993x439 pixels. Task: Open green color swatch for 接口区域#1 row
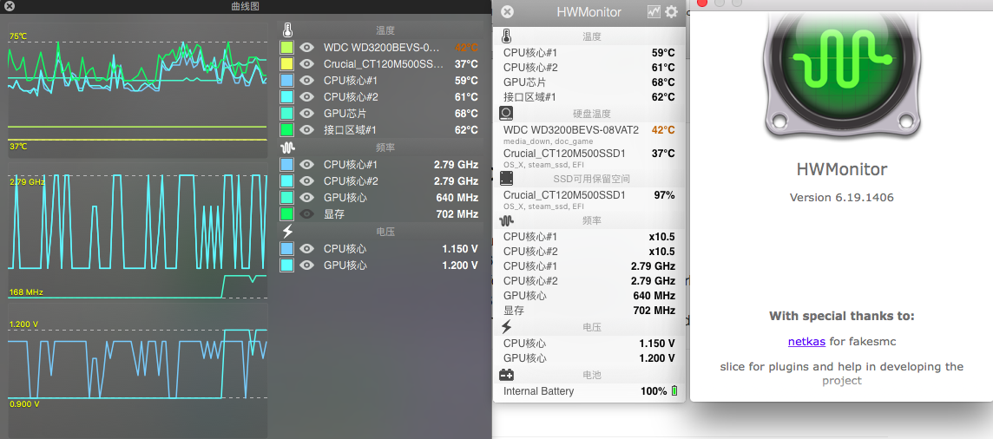287,129
